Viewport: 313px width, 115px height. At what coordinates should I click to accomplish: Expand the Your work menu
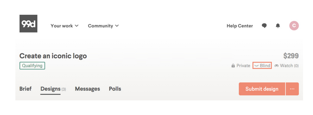pyautogui.click(x=65, y=26)
